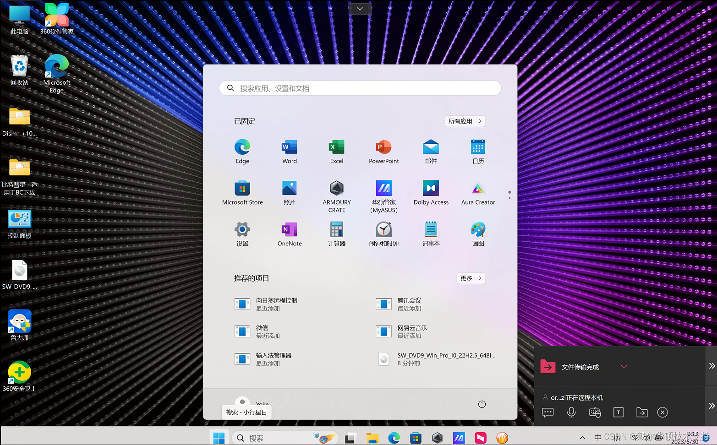
Task: Open Aura Creator app
Action: (478, 193)
